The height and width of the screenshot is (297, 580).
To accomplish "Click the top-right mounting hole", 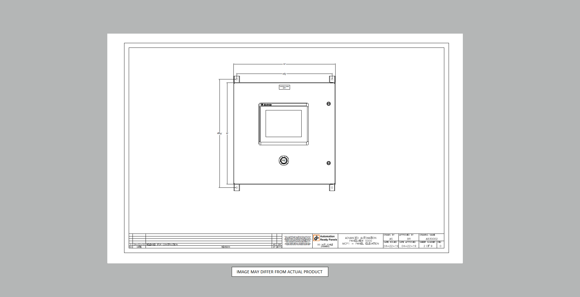I will point(332,79).
